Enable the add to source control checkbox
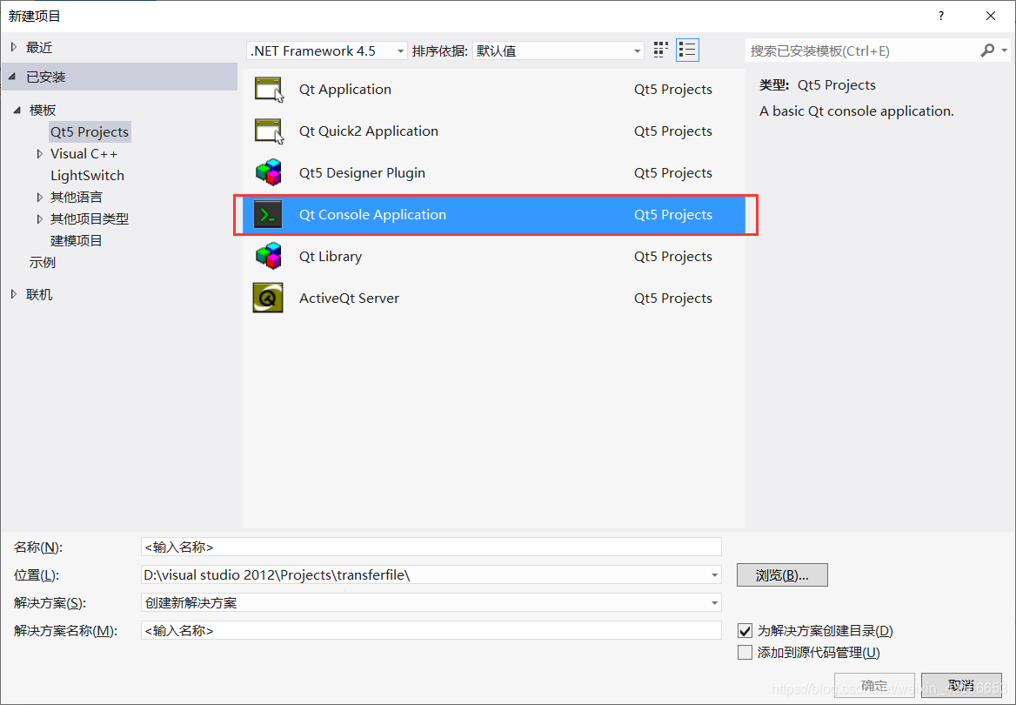1016x705 pixels. (x=745, y=653)
